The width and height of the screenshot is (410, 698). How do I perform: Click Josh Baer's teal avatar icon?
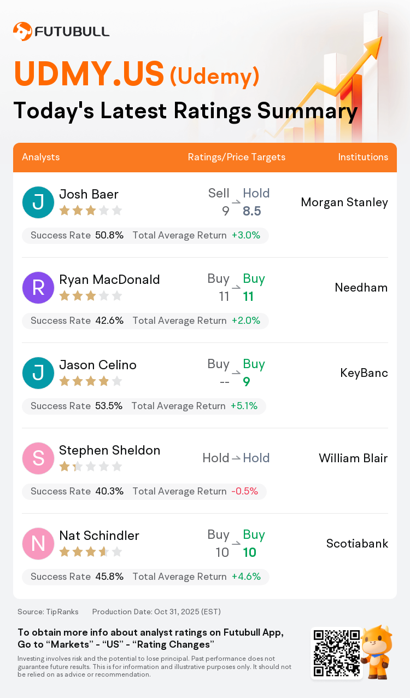tap(38, 202)
